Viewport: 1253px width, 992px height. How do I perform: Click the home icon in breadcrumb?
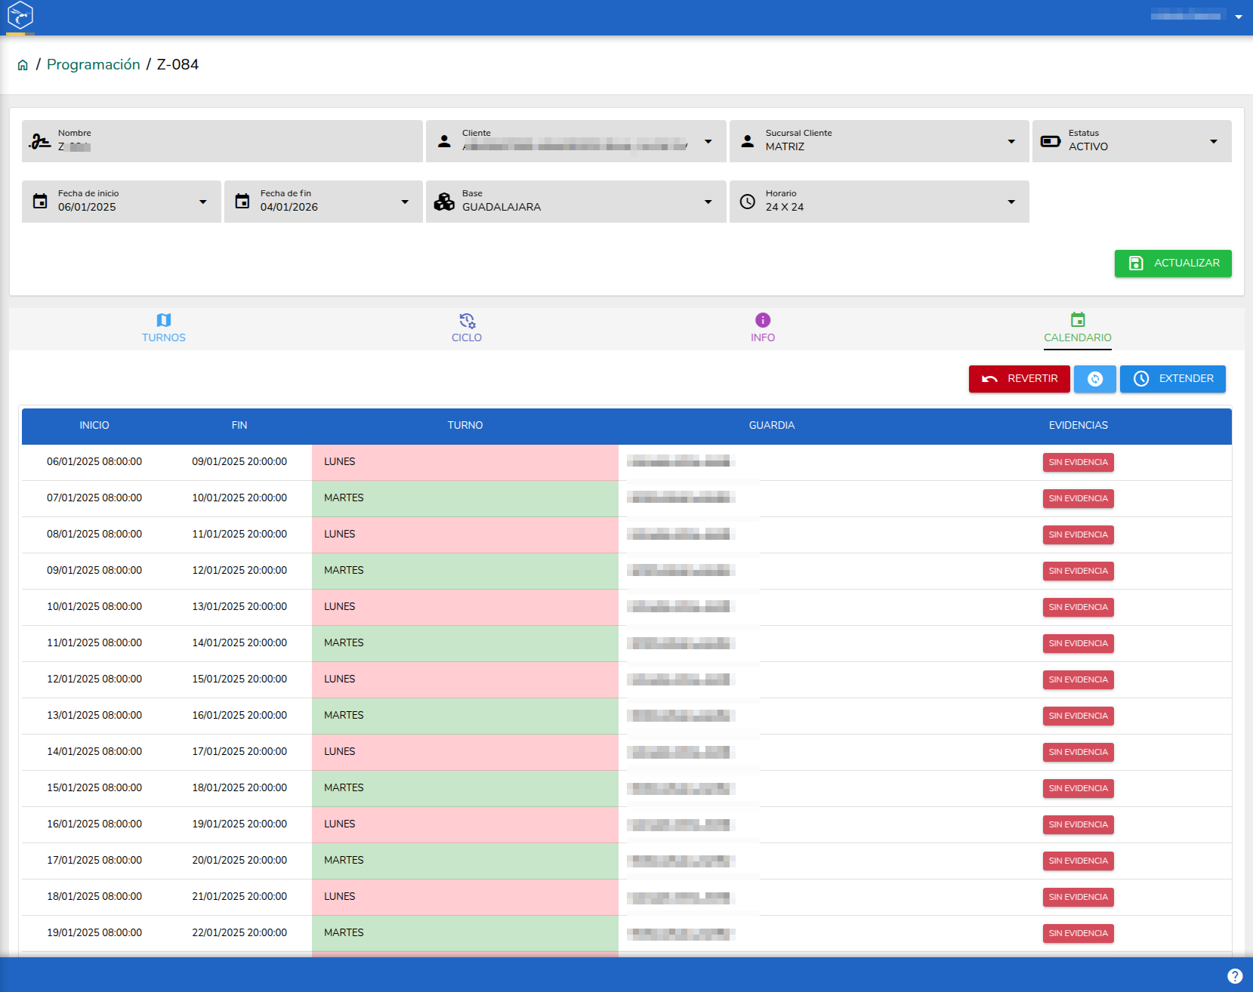pos(23,65)
